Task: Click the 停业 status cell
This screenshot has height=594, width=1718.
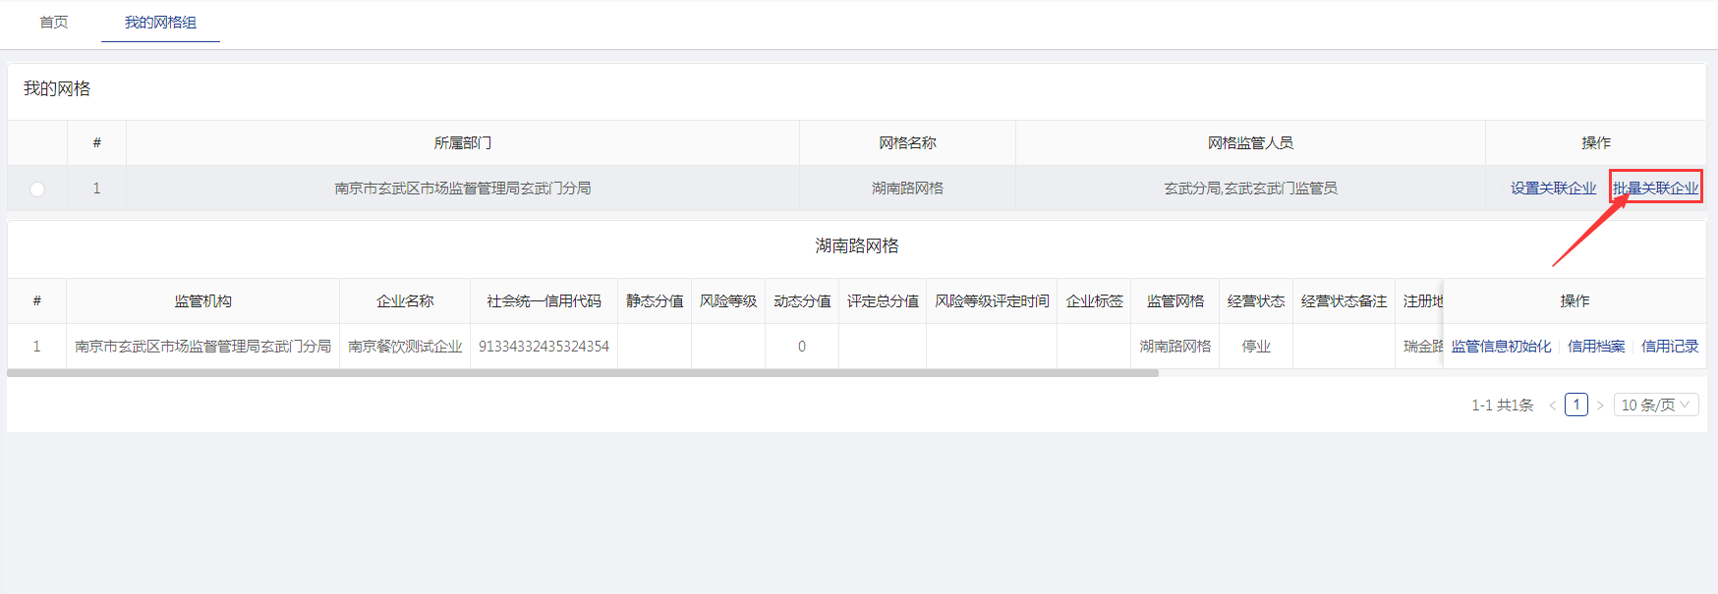Action: pos(1256,347)
